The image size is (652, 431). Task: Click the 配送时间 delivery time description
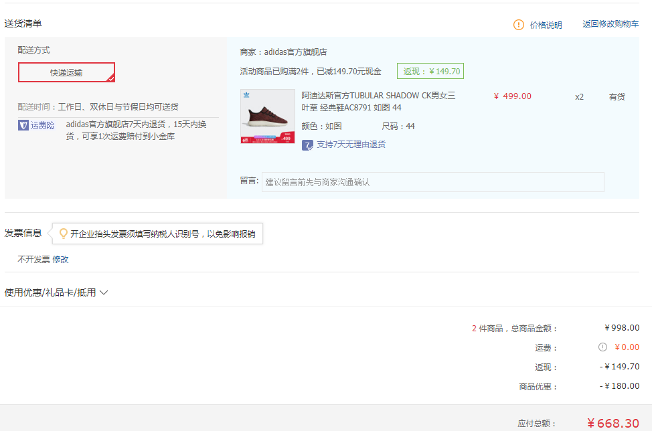coord(98,107)
